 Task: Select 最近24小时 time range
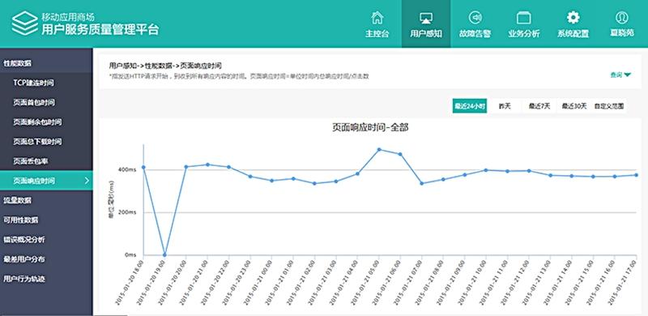pos(470,106)
